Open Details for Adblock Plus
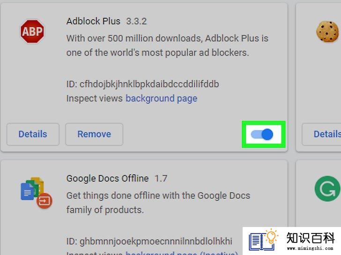This screenshot has width=341, height=255. tap(33, 134)
